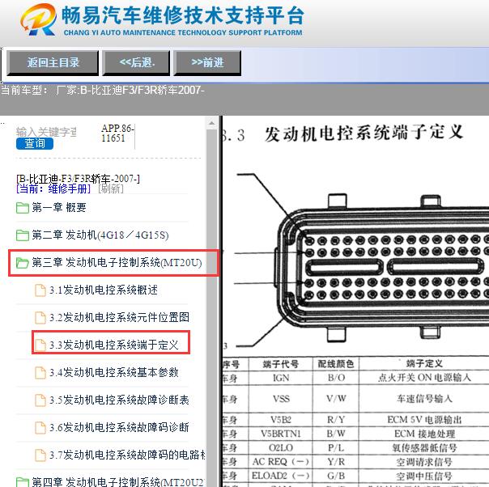
Task: Open 3.1发动机电控系统概述
Action: point(104,290)
